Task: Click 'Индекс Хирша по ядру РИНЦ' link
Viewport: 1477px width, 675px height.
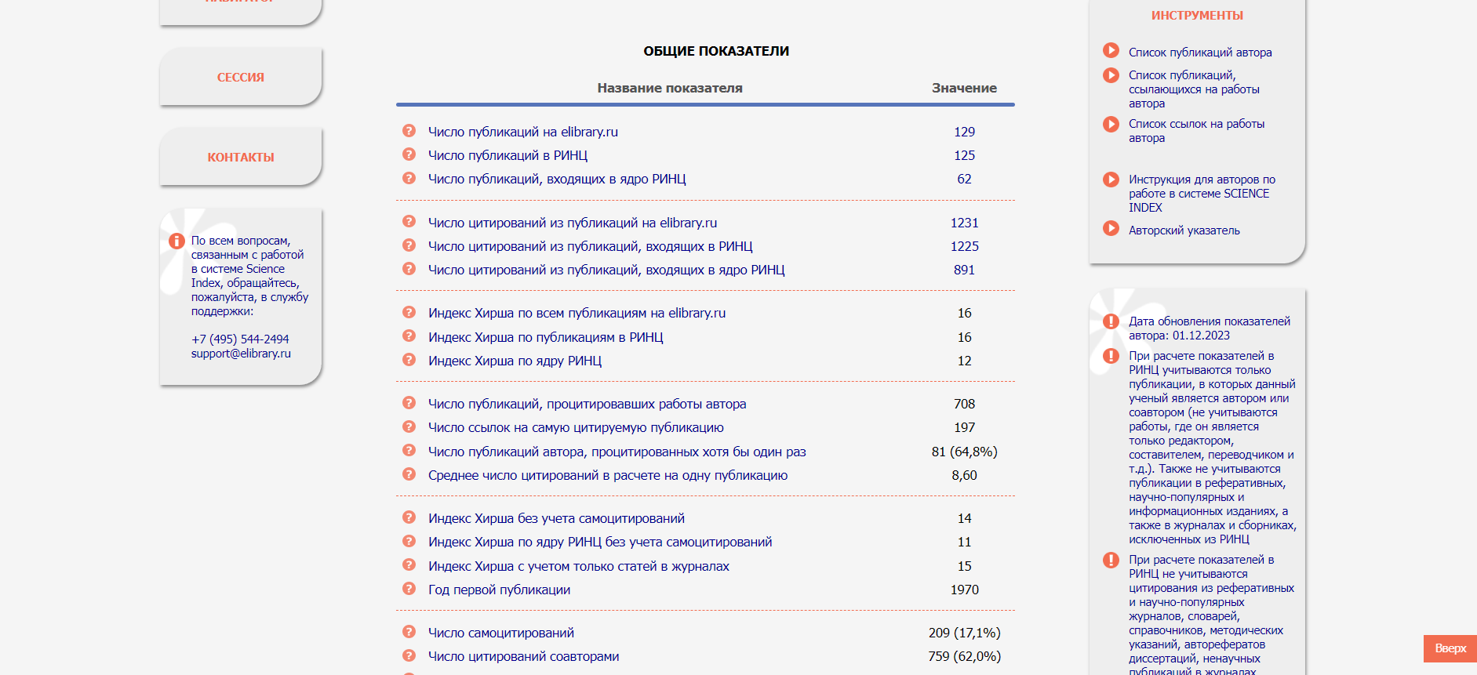Action: point(515,361)
